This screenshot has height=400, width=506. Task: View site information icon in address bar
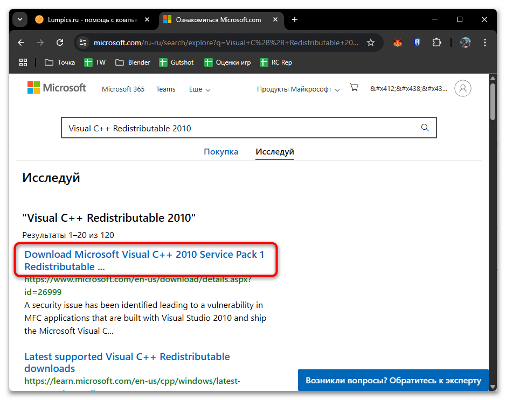[x=83, y=43]
